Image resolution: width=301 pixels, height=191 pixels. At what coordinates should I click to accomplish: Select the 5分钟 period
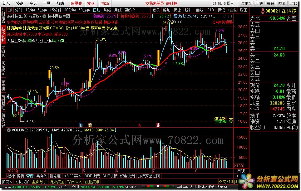coord(42,10)
